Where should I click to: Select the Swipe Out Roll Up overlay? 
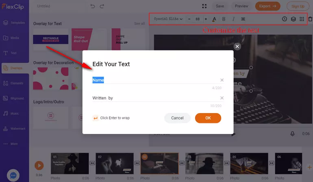click(128, 39)
